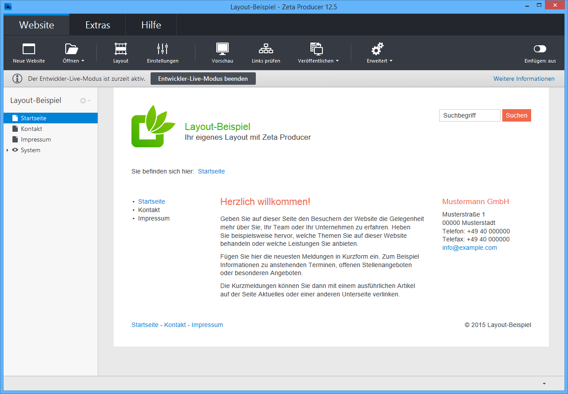The image size is (568, 394).
Task: Switch to the Hilfe tab
Action: tap(151, 25)
